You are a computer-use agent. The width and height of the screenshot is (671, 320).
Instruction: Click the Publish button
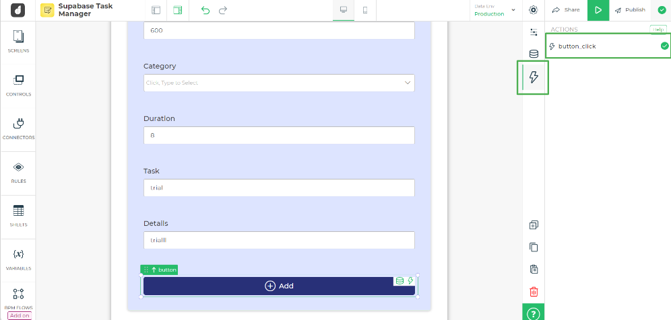[630, 10]
